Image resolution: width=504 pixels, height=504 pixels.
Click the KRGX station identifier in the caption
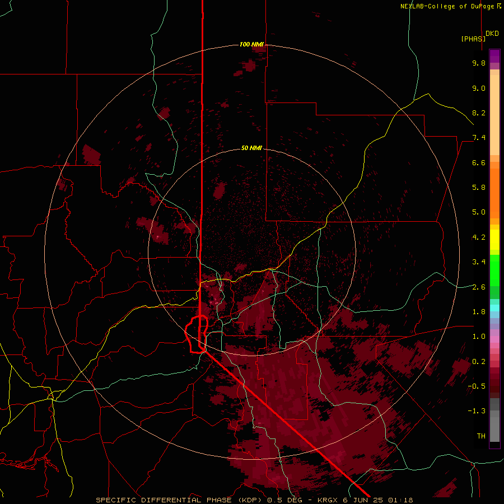(328, 500)
